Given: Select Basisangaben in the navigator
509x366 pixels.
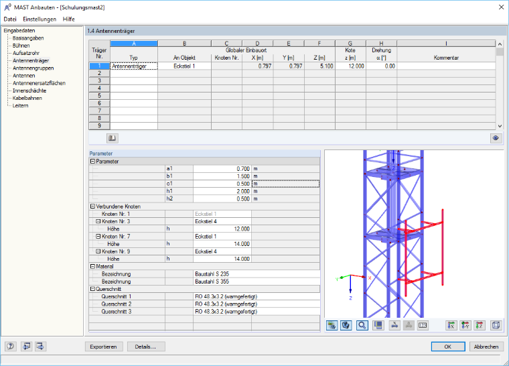Looking at the screenshot, I should [x=28, y=38].
